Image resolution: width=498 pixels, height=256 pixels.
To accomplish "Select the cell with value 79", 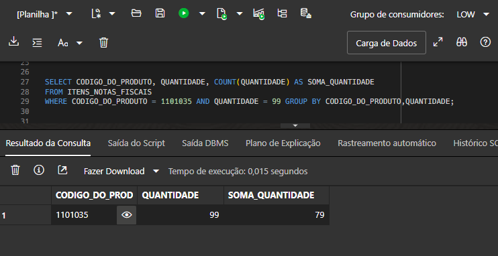I will pos(277,215).
